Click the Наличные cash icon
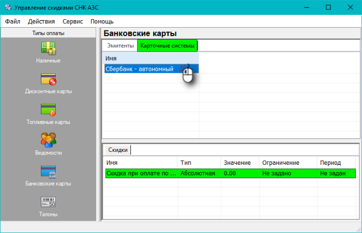362x233 pixels. coord(48,48)
